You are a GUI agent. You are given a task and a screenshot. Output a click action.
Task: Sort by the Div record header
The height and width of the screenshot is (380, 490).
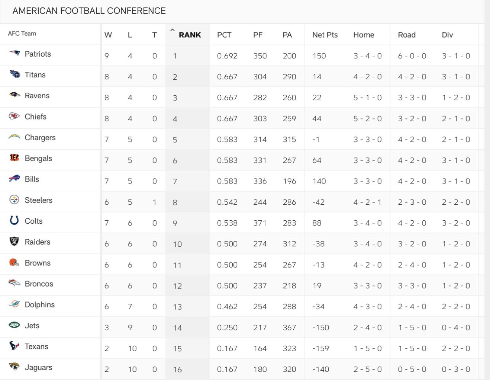447,35
